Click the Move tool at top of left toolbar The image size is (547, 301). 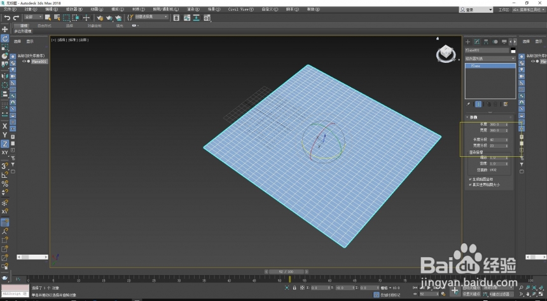point(5,30)
